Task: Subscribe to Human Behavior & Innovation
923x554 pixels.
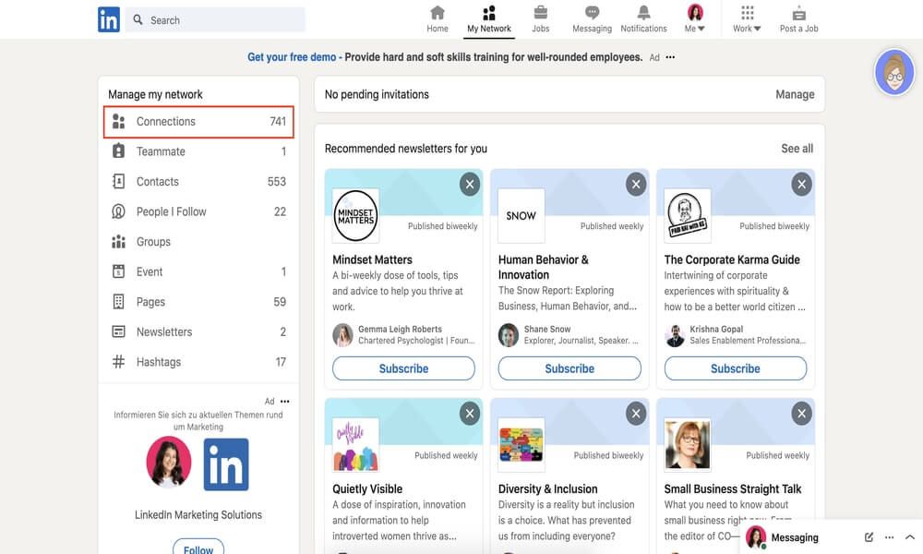Action: coord(569,368)
